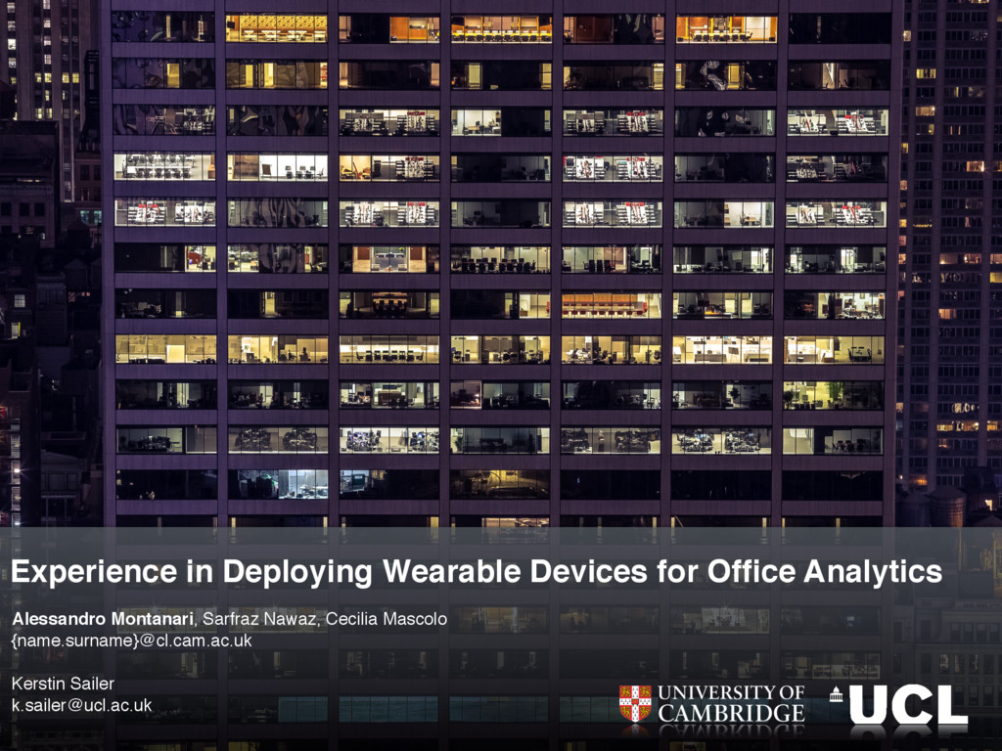Click the UCL logo
The width and height of the screenshot is (1002, 751).
[x=899, y=704]
